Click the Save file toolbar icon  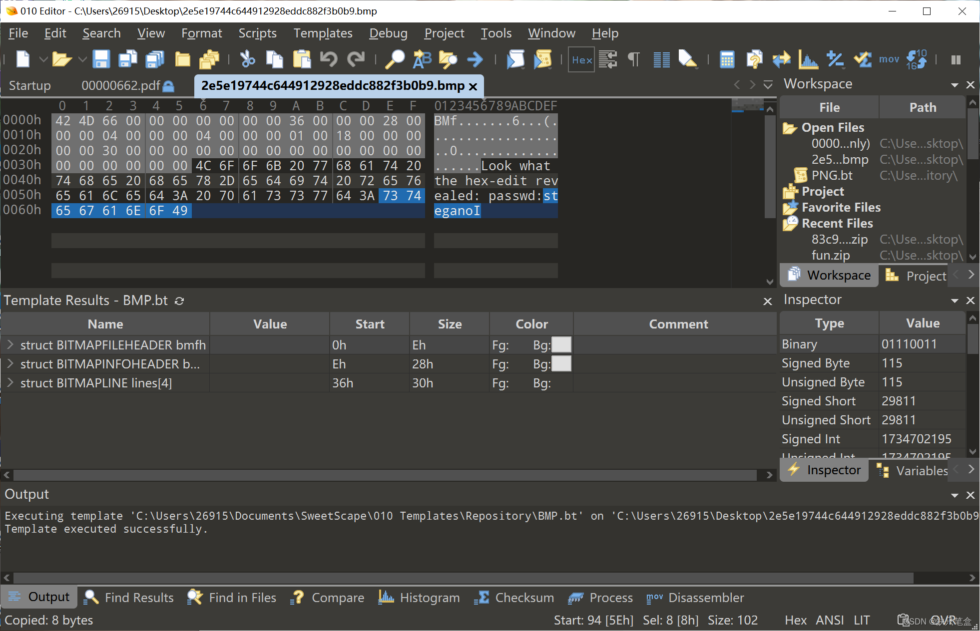101,59
